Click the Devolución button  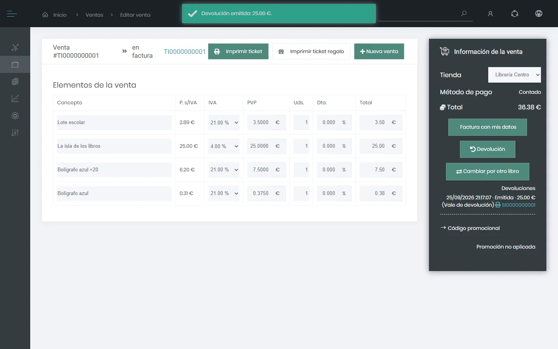[x=487, y=149]
